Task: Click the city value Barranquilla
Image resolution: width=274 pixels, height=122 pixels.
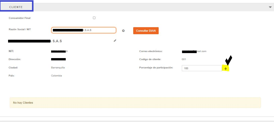Action: click(58, 68)
